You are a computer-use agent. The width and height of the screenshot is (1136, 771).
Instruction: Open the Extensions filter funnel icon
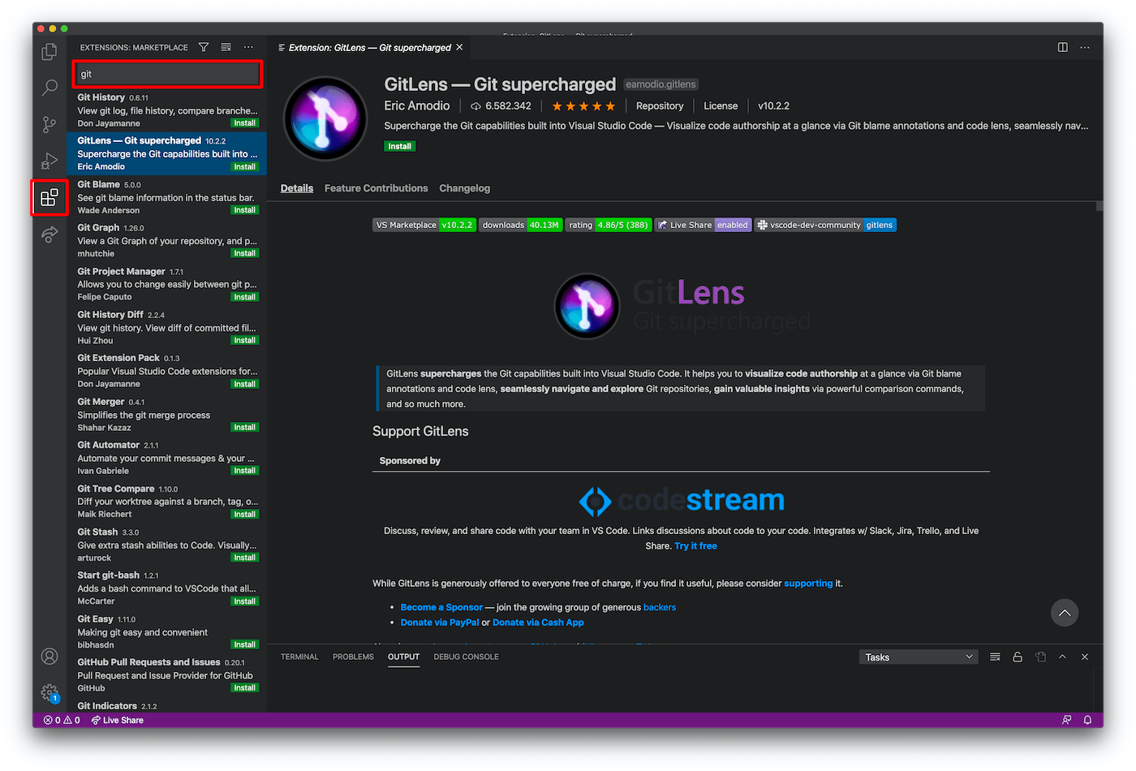coord(204,47)
